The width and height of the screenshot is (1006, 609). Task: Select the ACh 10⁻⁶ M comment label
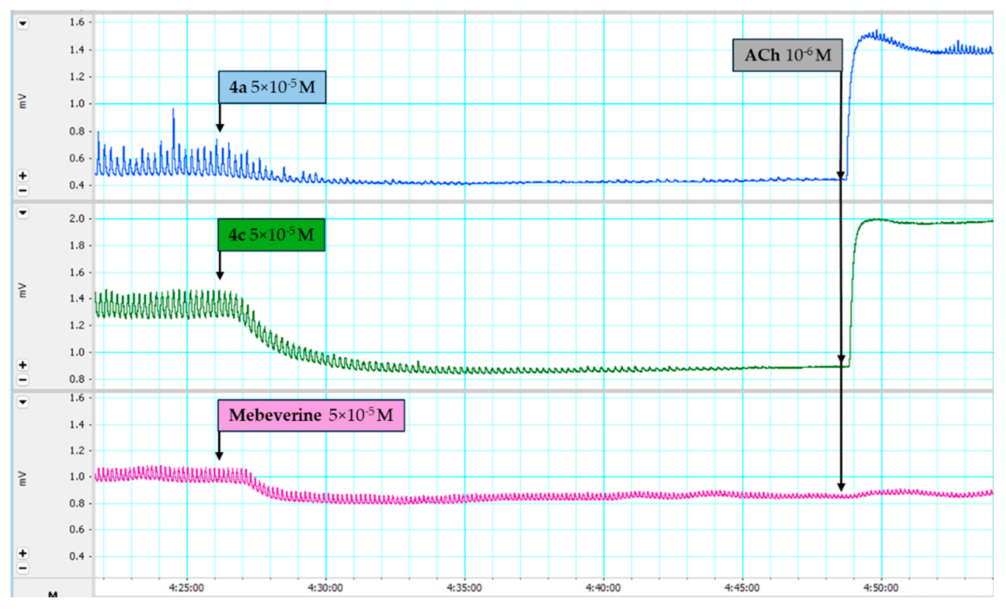point(788,55)
